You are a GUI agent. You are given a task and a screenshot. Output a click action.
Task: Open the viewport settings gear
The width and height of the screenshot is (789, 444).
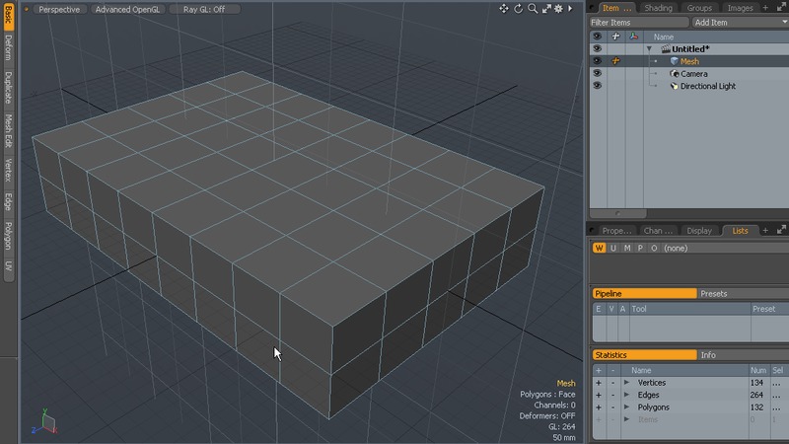coord(558,9)
